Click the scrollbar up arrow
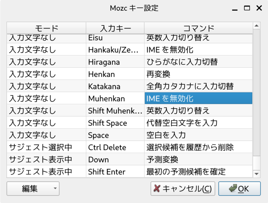 (256, 26)
